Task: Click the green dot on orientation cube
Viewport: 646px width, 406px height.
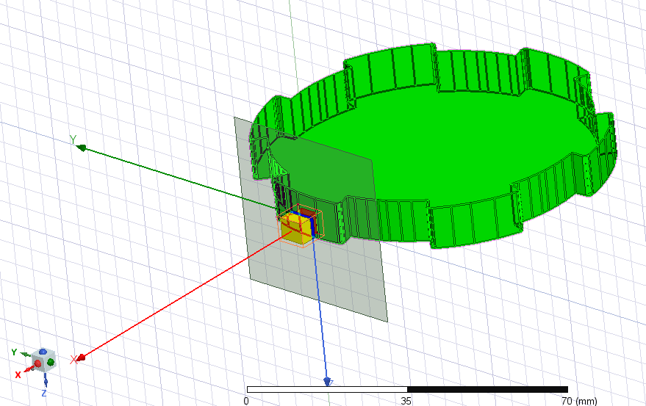Action: (x=51, y=362)
